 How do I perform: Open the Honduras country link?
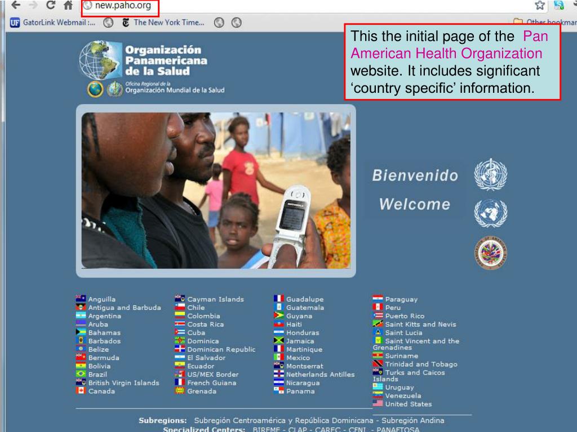tap(303, 332)
